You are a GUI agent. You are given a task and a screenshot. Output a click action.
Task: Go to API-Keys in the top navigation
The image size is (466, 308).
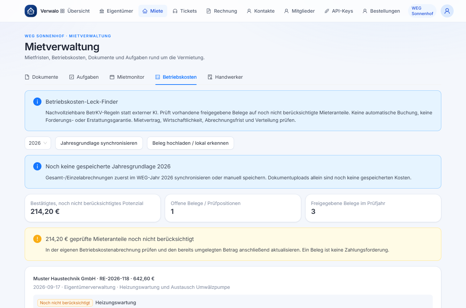point(339,11)
